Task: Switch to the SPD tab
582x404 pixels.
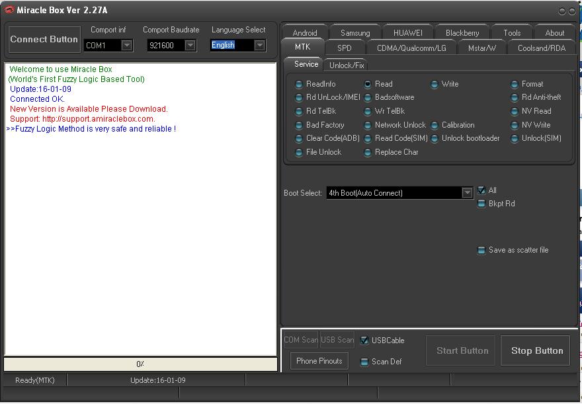Action: coord(345,48)
